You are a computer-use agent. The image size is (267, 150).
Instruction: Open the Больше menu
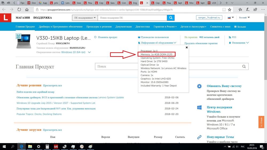[240, 27]
